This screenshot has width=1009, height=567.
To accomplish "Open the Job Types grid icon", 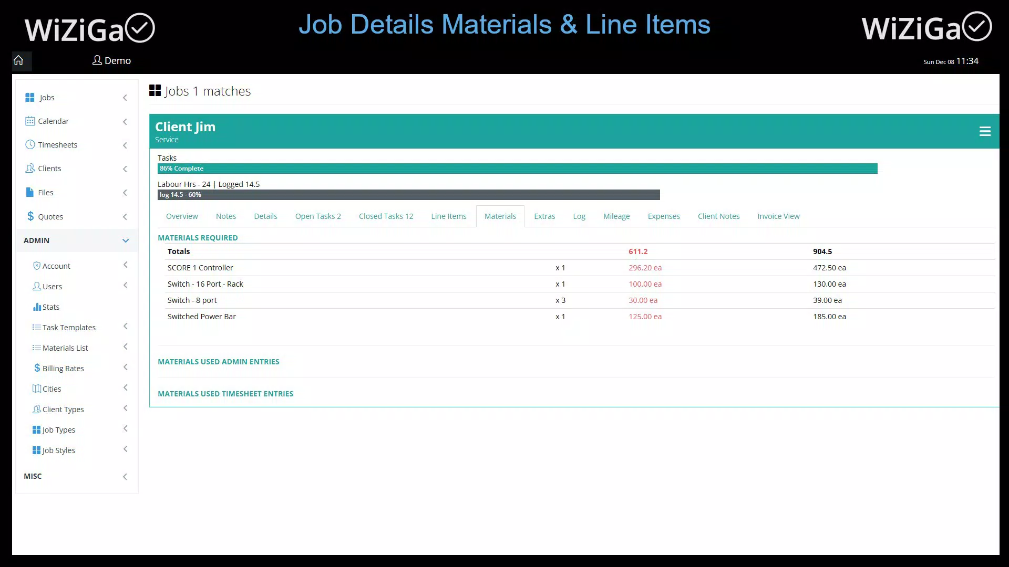I will 37,430.
